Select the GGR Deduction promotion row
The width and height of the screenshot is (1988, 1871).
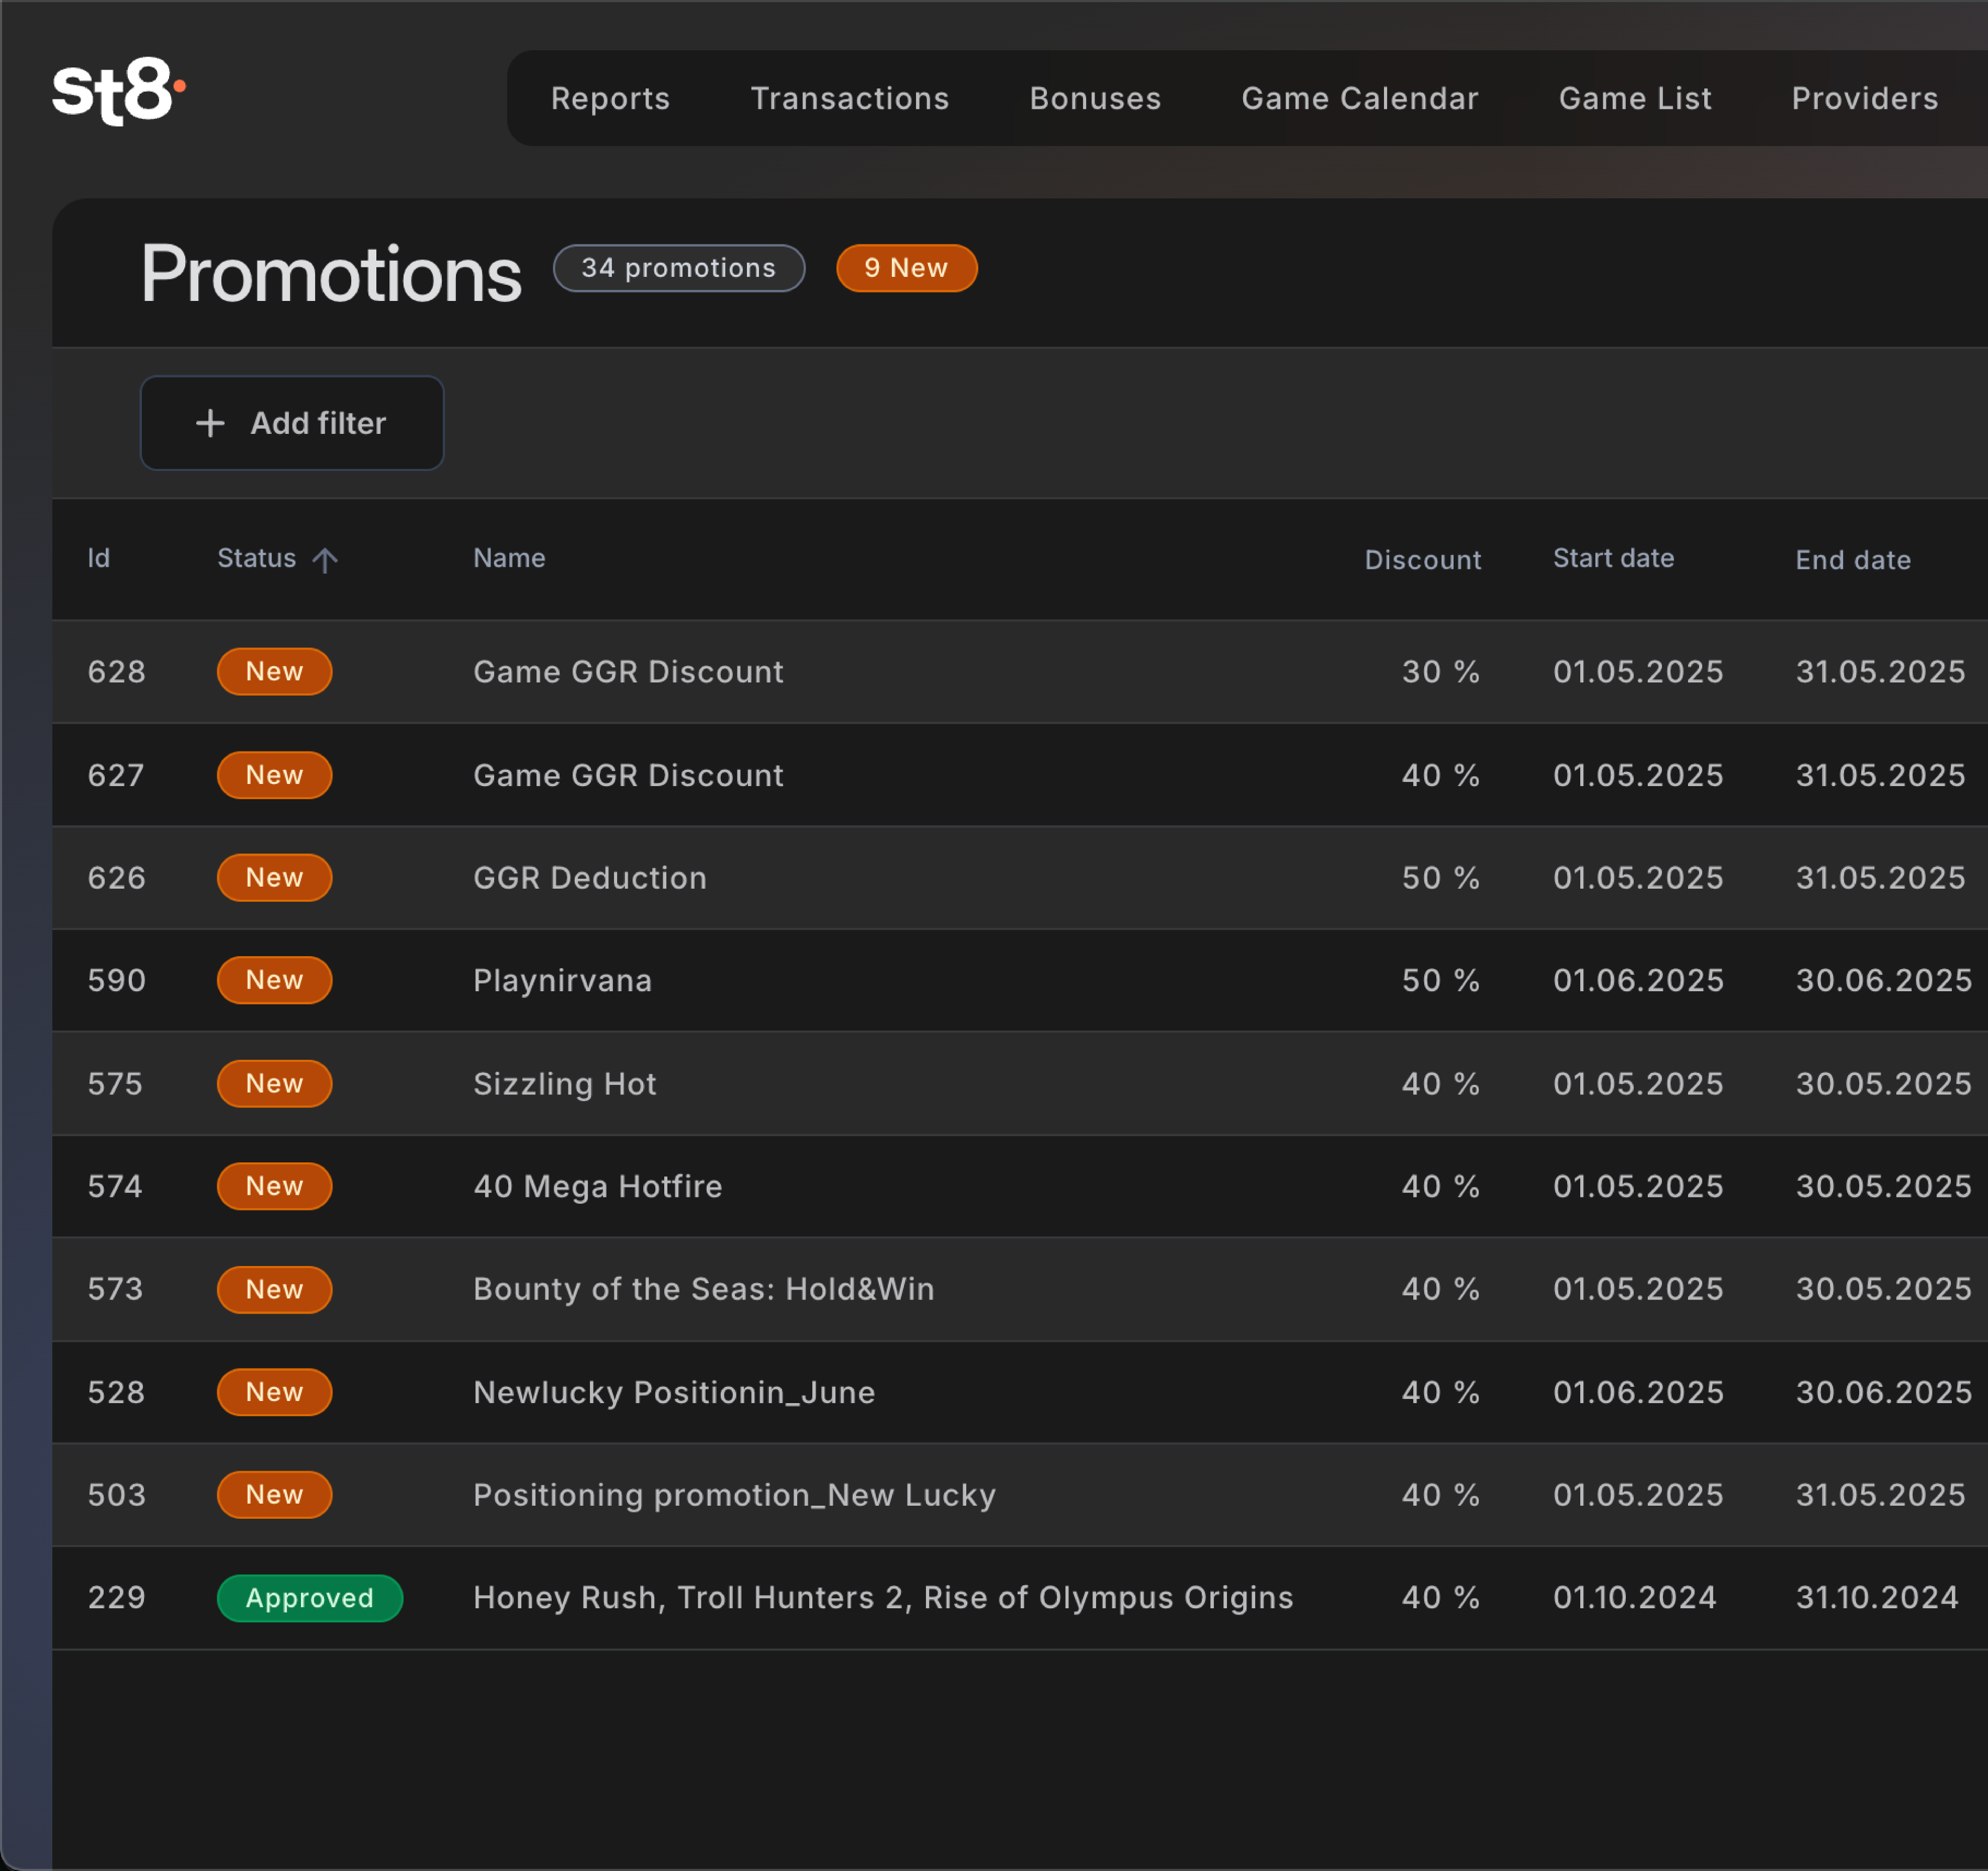point(589,877)
